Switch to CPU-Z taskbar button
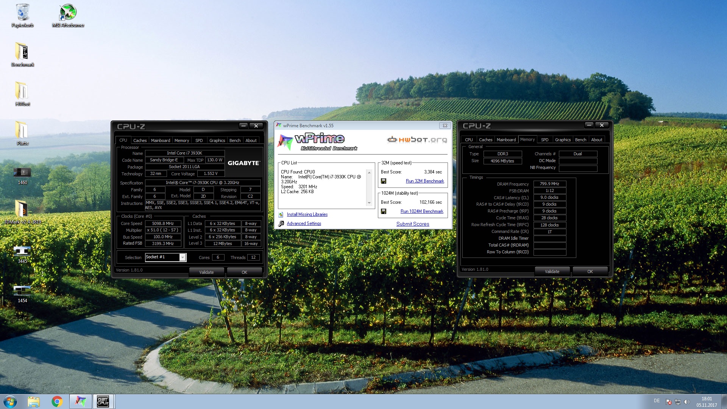Viewport: 727px width, 409px height. pyautogui.click(x=103, y=401)
